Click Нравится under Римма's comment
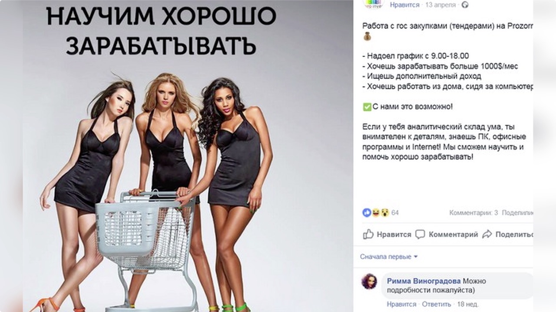This screenshot has width=556, height=312. point(401,304)
